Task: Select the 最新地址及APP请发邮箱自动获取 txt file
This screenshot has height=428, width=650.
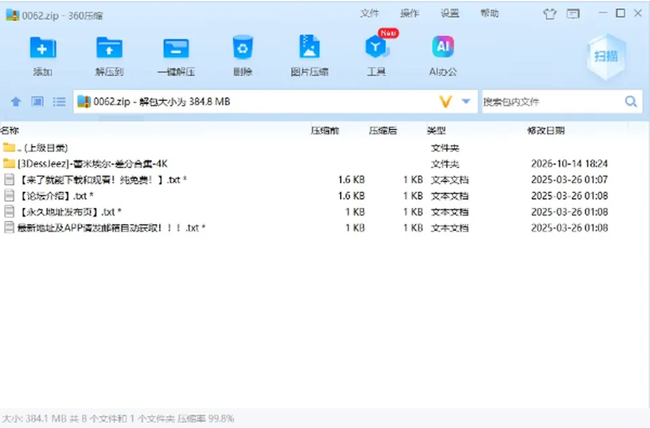Action: click(325, 228)
